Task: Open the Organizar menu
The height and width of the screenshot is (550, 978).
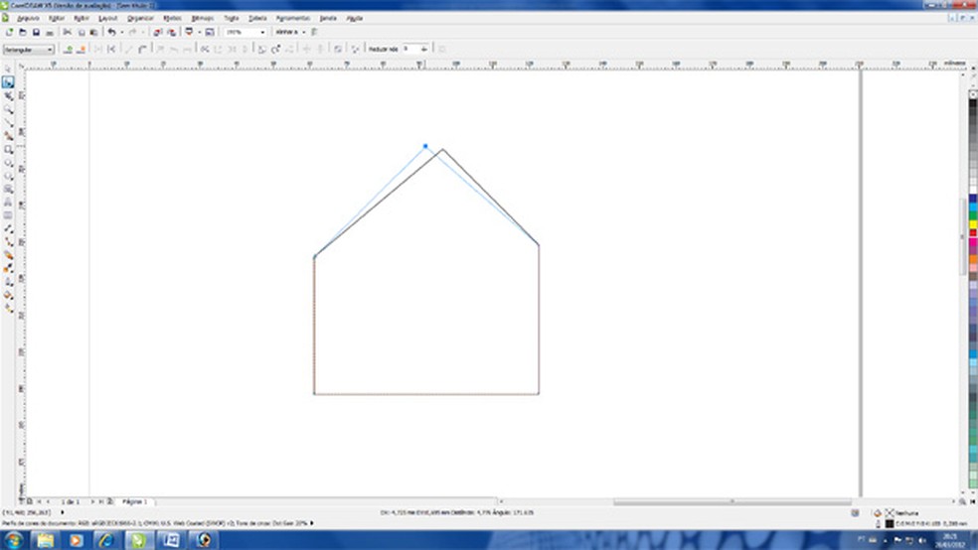Action: (x=140, y=18)
